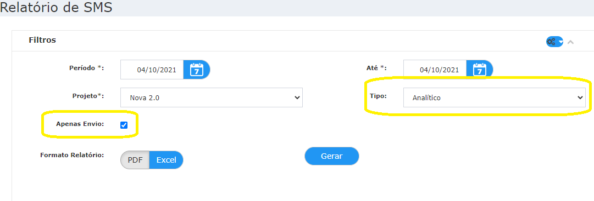Collapse the Filtros panel with the chevron
The image size is (594, 201).
click(x=570, y=42)
